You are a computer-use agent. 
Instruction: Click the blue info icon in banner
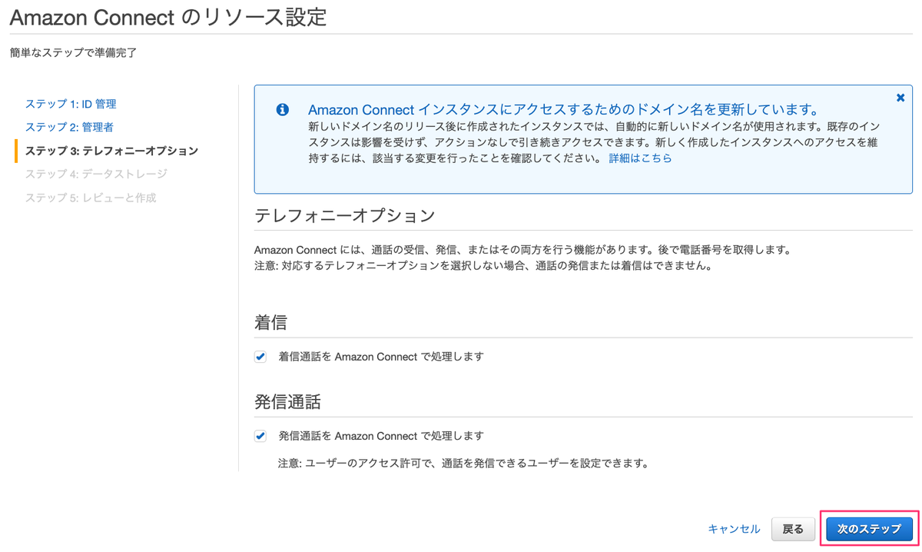282,110
